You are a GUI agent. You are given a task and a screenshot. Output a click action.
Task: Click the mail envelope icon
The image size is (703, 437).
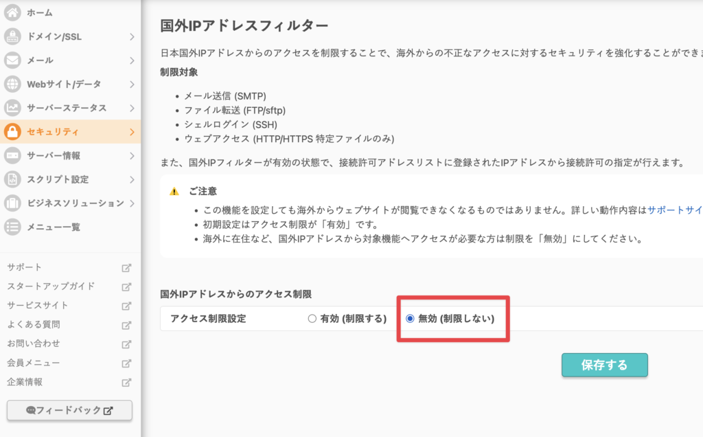click(12, 60)
